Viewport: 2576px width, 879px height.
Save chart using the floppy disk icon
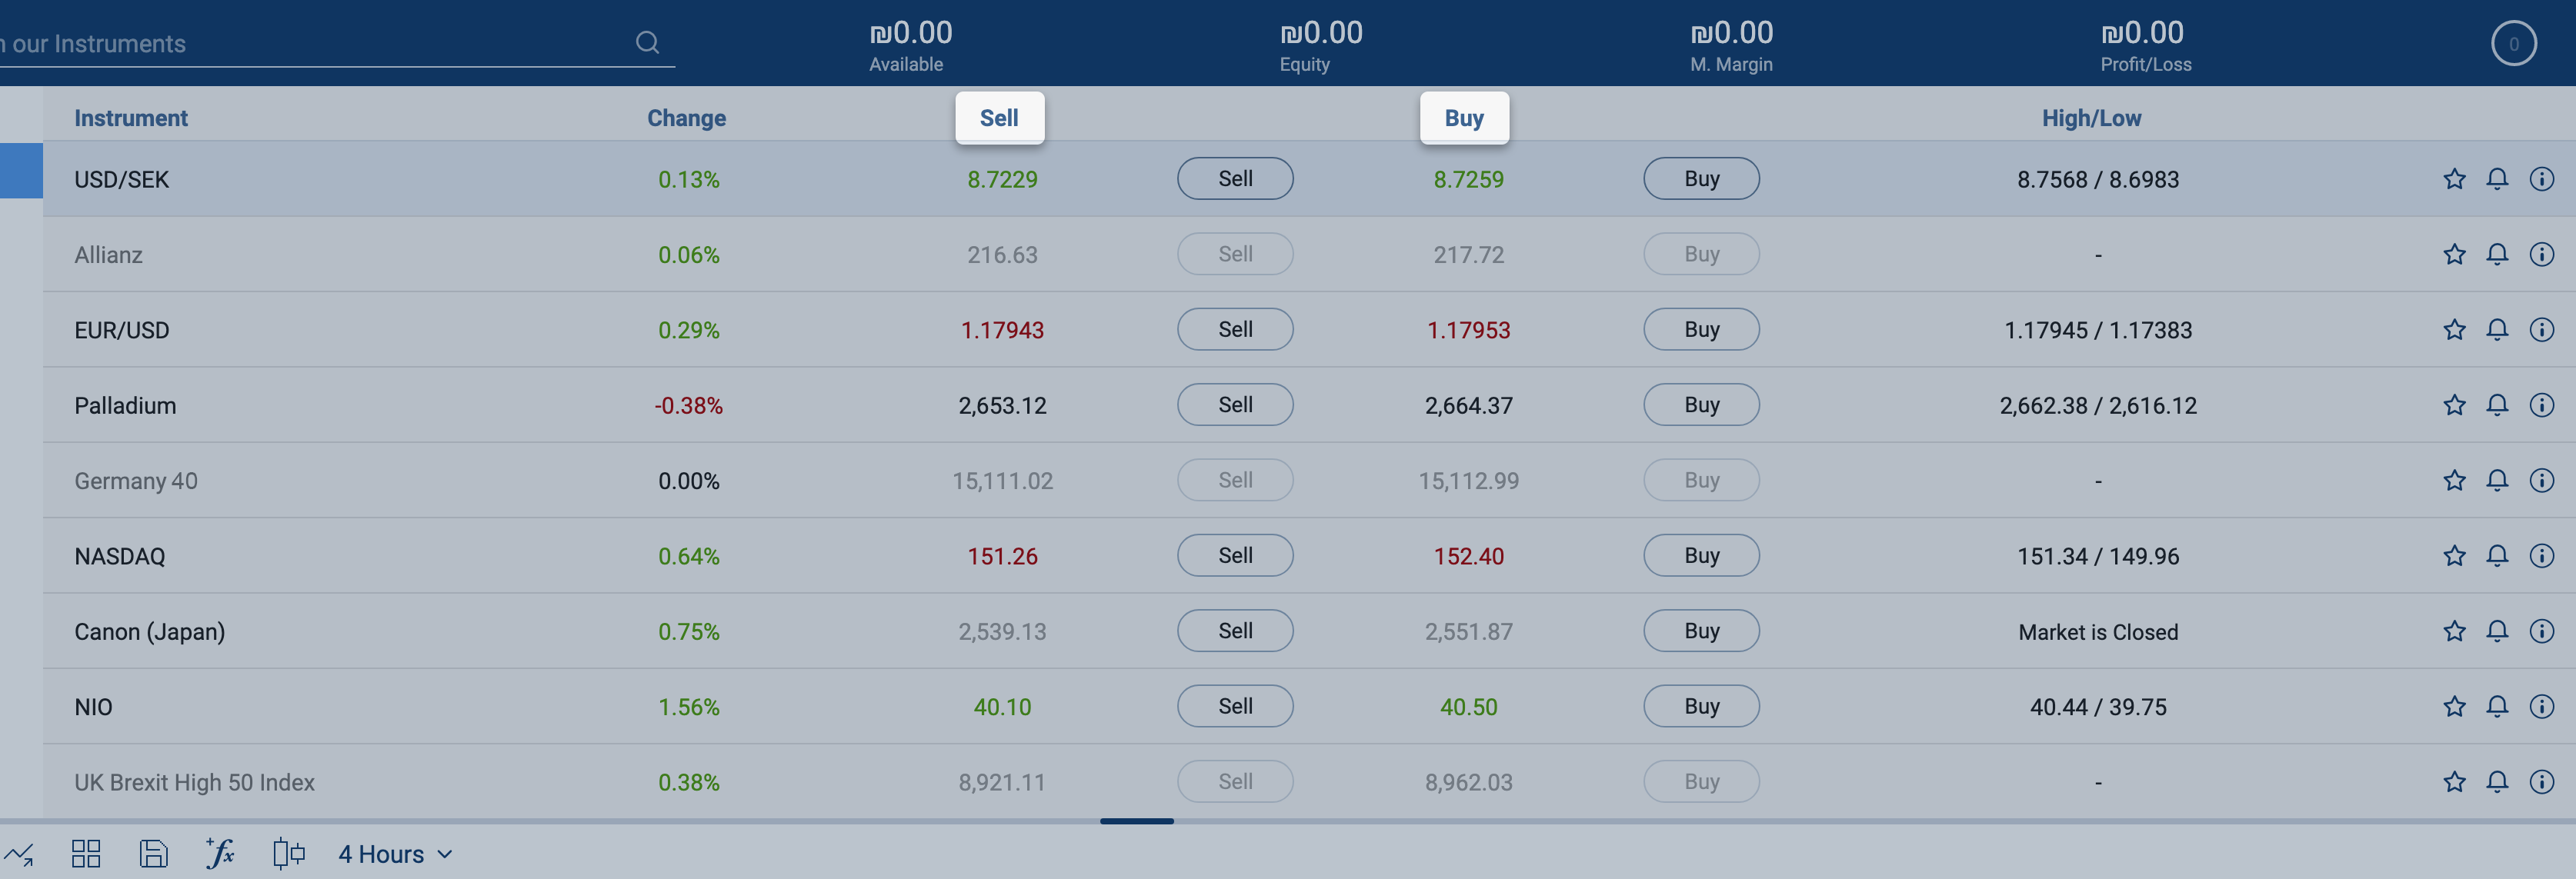point(153,854)
